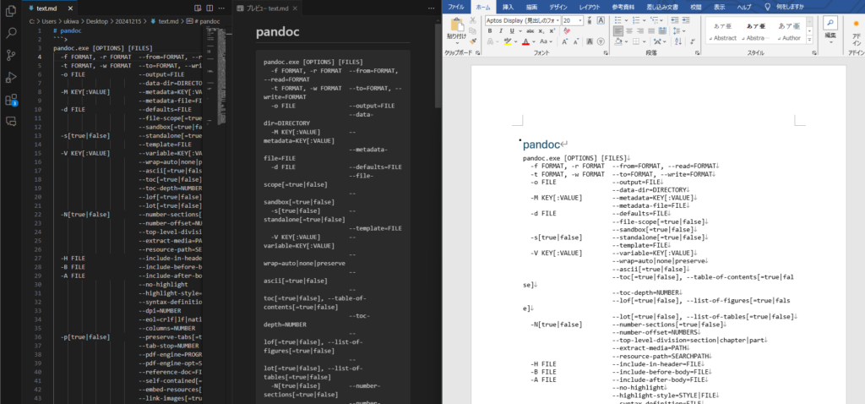Select the プレビュー text.md tab

(x=268, y=8)
